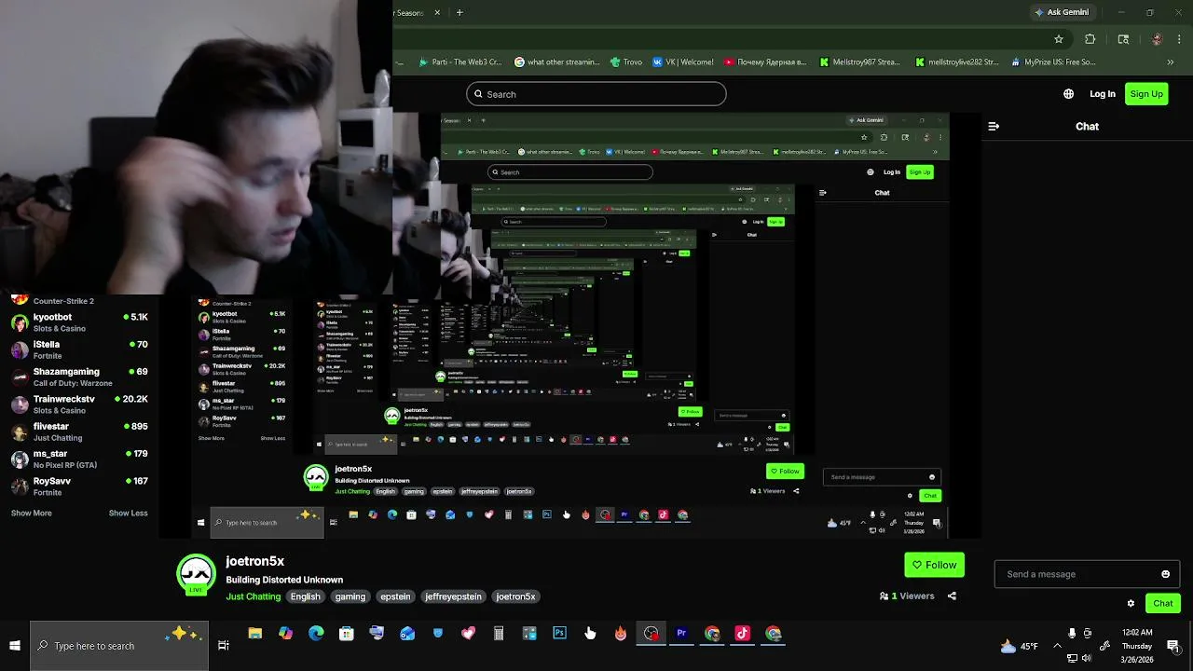The height and width of the screenshot is (671, 1193).
Task: Open the VK | Welcome! bookmark
Action: 683,62
